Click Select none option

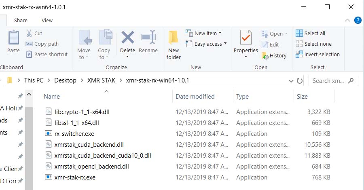click(x=313, y=44)
